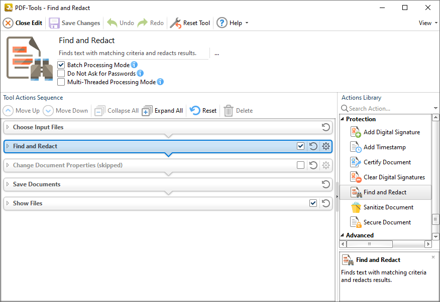Viewport: 440px width, 302px height.
Task: Click info icon beside Batch Processing Mode
Action: point(134,65)
